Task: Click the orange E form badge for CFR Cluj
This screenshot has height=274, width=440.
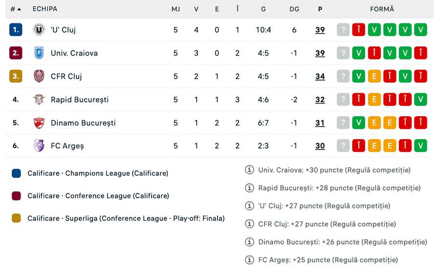Action: pos(374,76)
